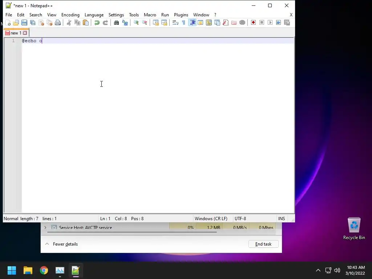Open the Windows Start menu
The width and height of the screenshot is (372, 279).
point(12,270)
